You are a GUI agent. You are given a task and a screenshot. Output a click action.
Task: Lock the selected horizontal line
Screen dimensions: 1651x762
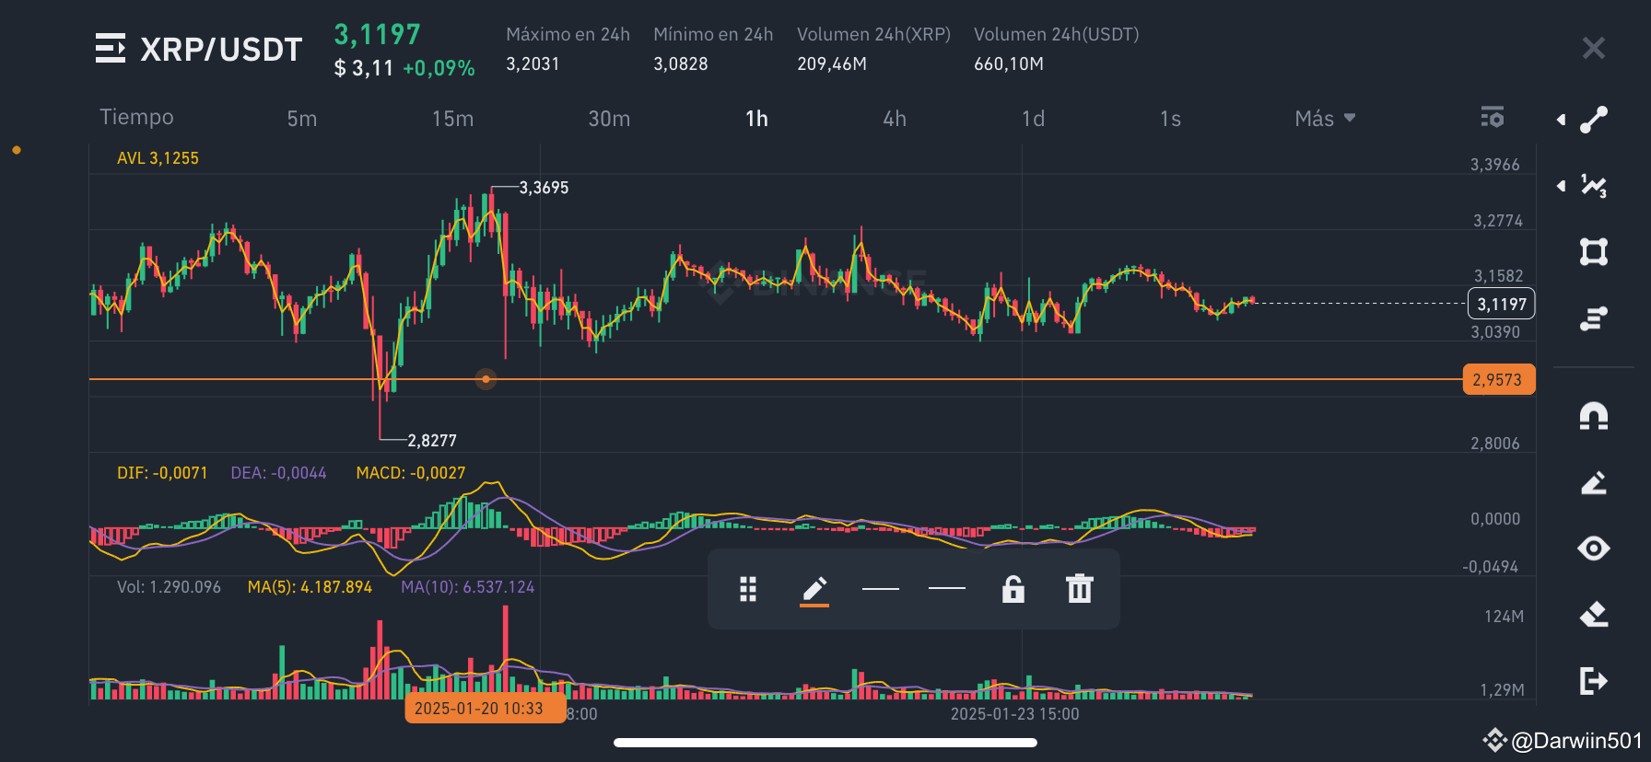pos(1013,589)
